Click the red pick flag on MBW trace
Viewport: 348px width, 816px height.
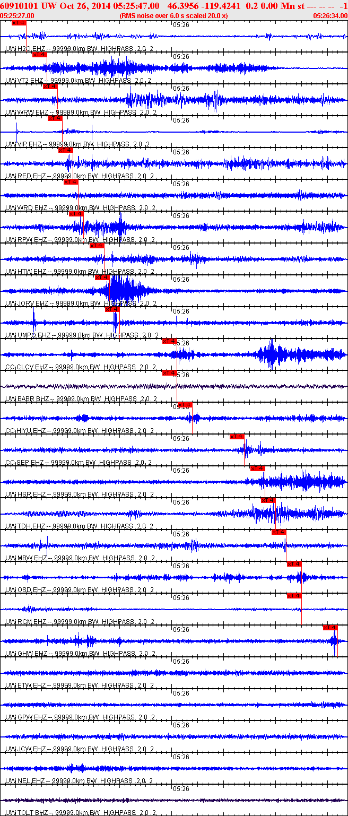[279, 532]
